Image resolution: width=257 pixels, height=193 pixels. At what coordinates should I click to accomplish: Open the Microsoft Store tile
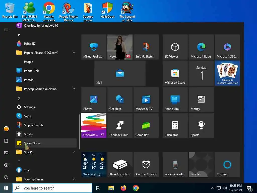click(175, 73)
